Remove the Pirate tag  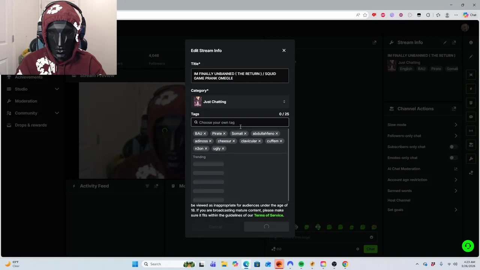pyautogui.click(x=224, y=133)
